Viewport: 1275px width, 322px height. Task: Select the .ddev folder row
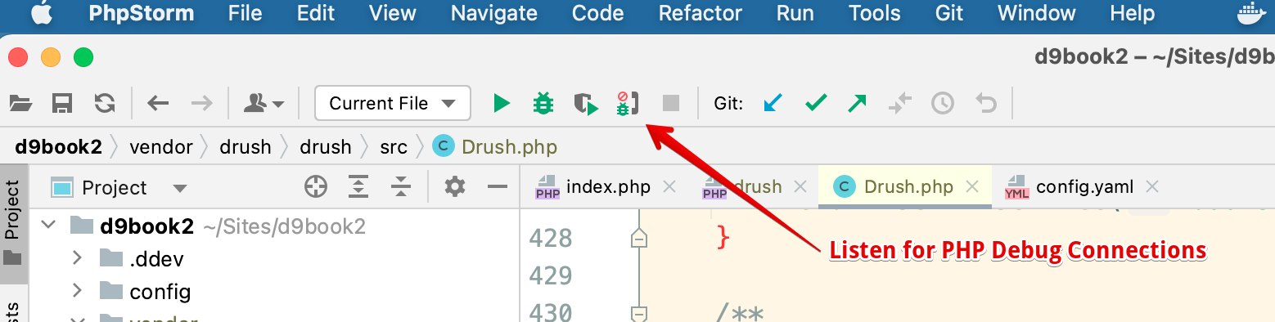[x=274, y=258]
